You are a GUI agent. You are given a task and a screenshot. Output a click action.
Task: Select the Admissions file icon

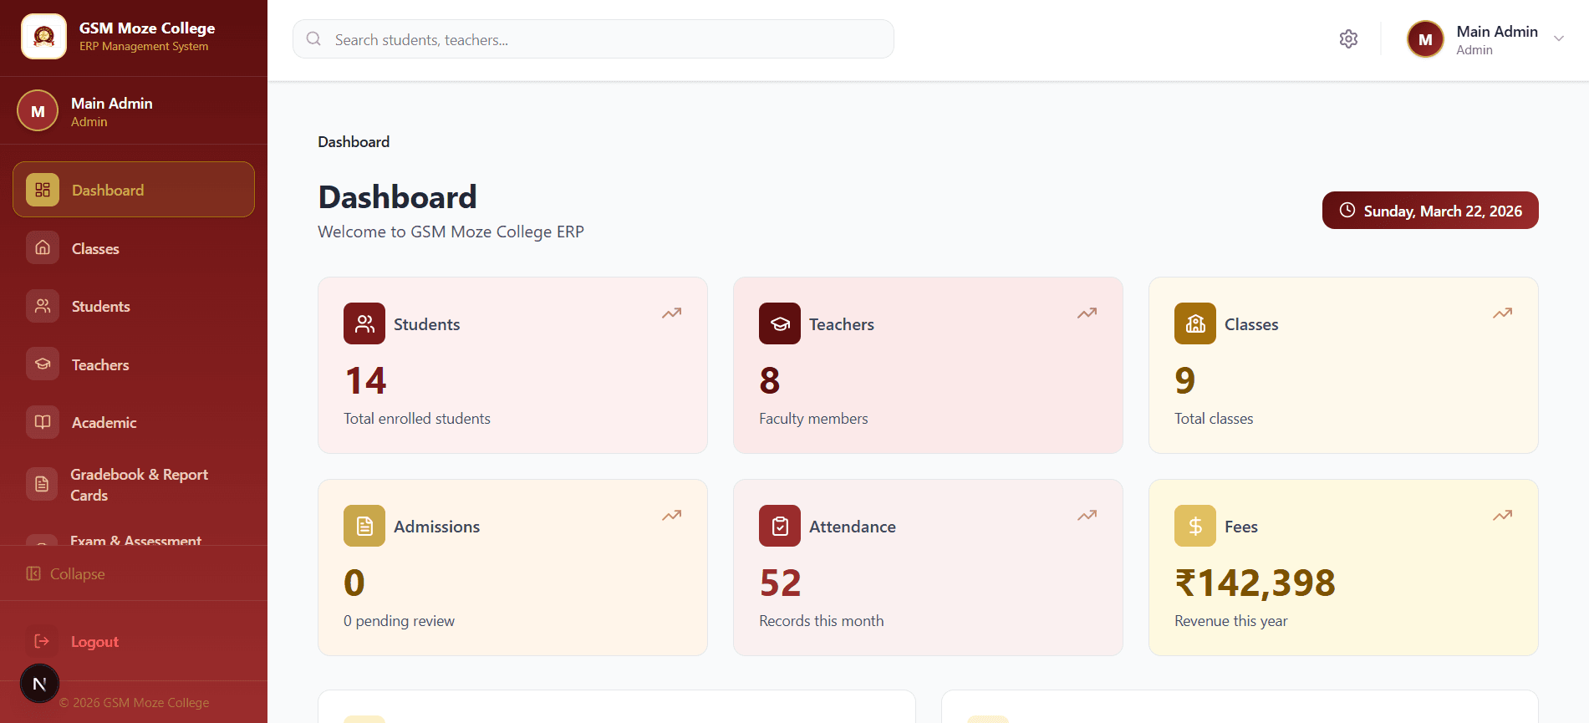(364, 526)
